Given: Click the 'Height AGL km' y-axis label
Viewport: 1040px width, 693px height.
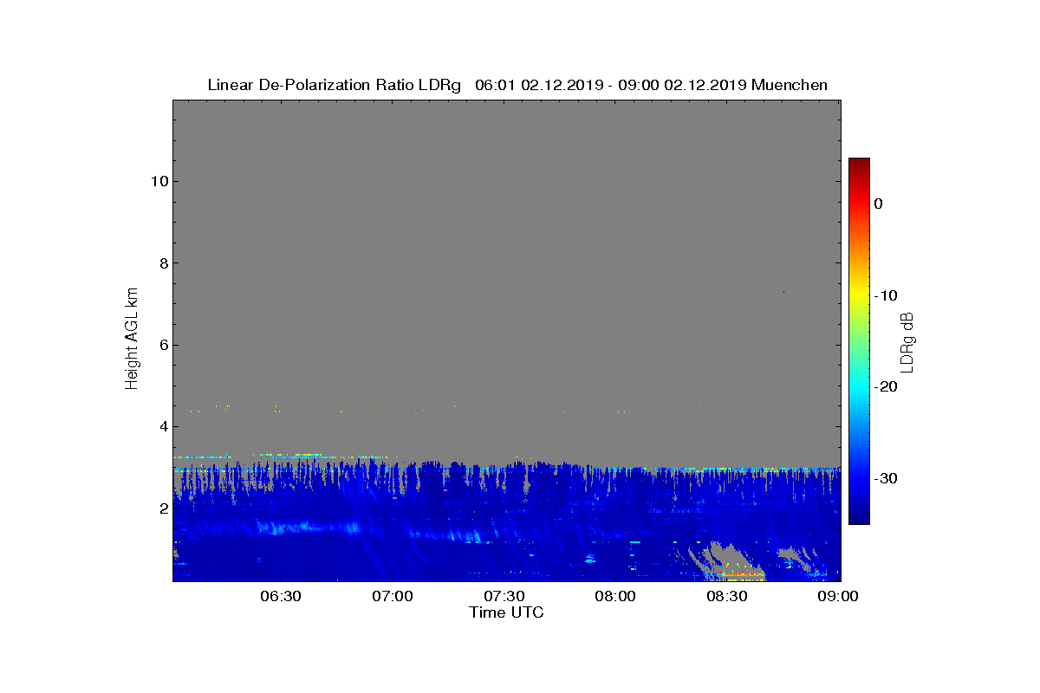Looking at the screenshot, I should [132, 339].
